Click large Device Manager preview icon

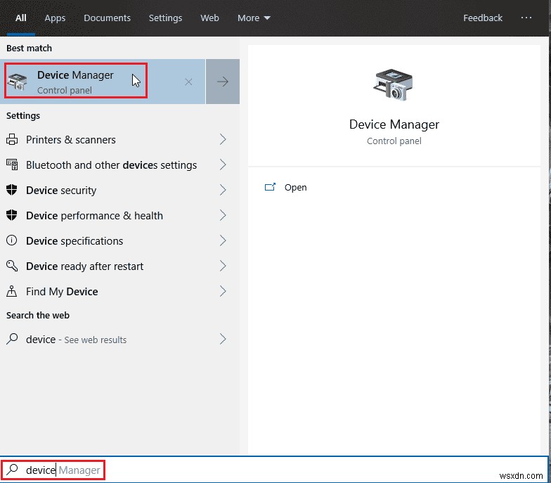pos(394,84)
